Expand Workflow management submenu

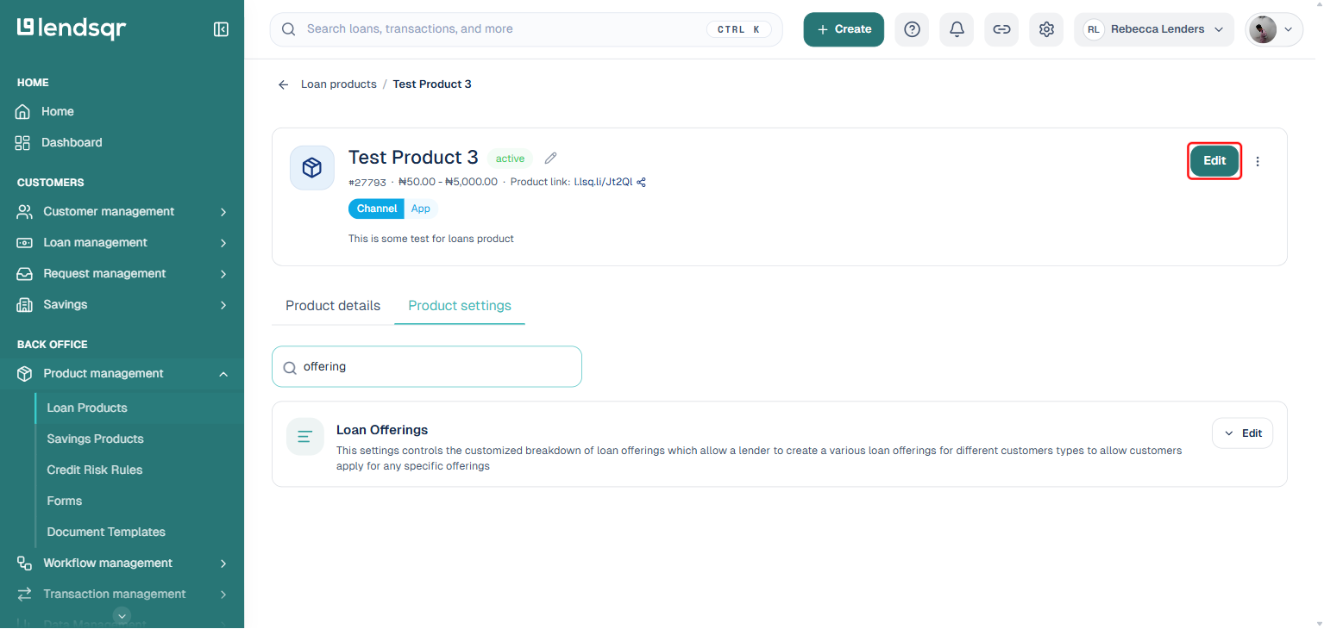coord(223,564)
